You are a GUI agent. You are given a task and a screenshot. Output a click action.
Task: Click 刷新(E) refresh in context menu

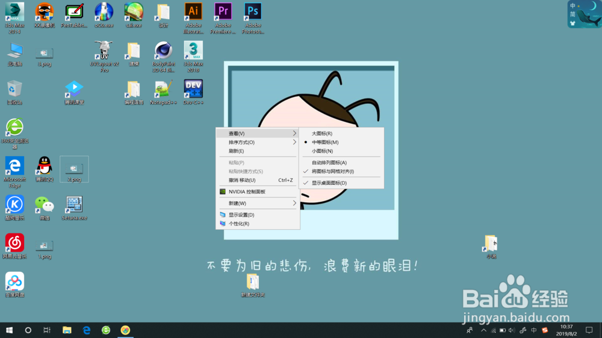pos(258,151)
